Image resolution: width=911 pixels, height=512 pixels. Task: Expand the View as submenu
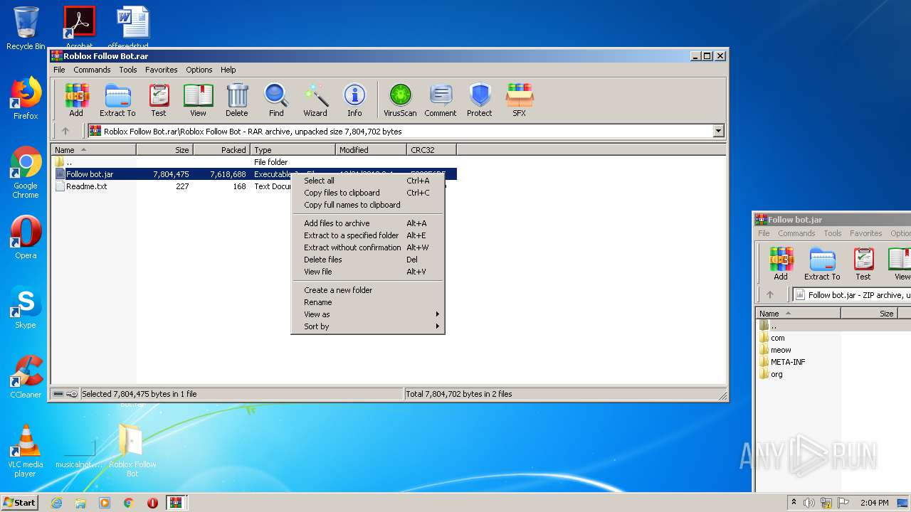click(368, 314)
